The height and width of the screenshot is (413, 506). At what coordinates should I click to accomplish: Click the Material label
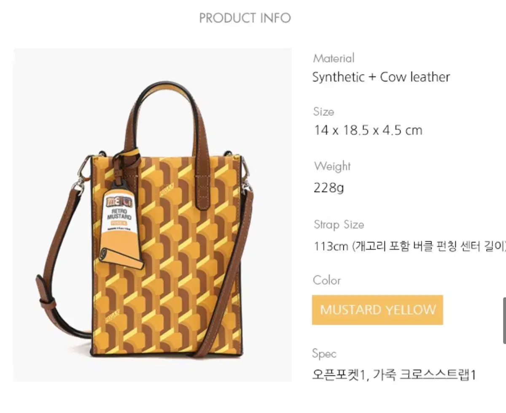(334, 58)
